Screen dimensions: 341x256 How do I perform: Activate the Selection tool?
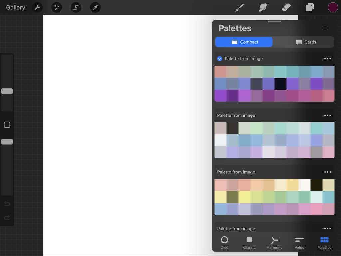coord(76,7)
